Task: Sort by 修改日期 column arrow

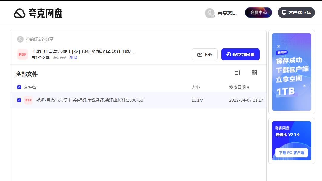Action: coord(248,87)
